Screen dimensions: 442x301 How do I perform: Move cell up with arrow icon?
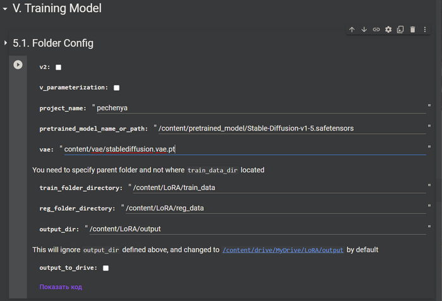tap(352, 30)
